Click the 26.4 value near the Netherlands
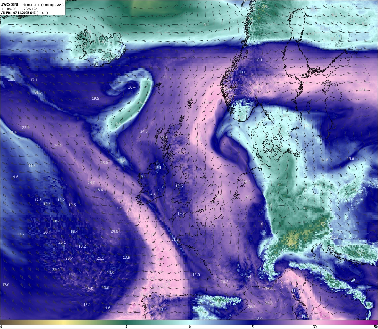Screen dimensions: 378x329 pyautogui.click(x=249, y=197)
